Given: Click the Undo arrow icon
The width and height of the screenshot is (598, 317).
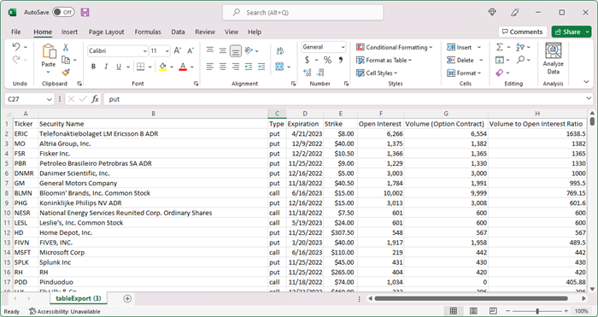Looking at the screenshot, I should (16, 47).
